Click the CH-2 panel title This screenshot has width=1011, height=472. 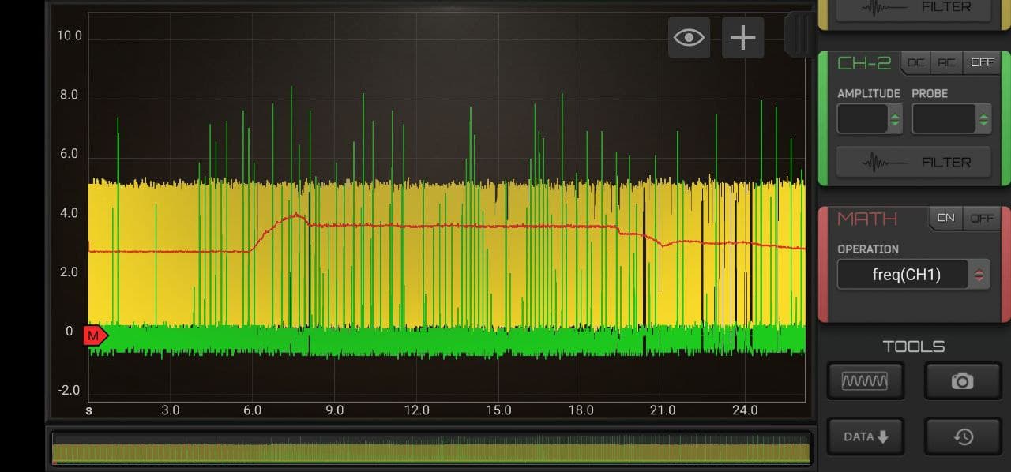pyautogui.click(x=864, y=63)
